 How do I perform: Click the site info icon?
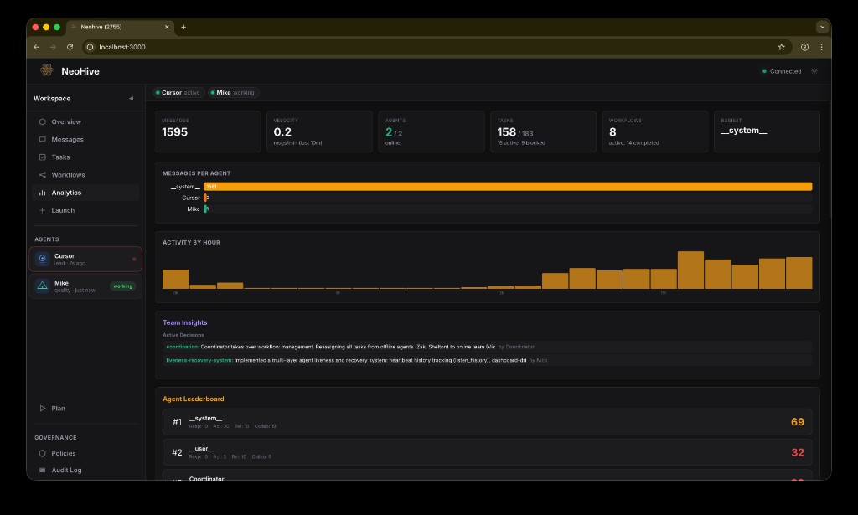click(90, 47)
